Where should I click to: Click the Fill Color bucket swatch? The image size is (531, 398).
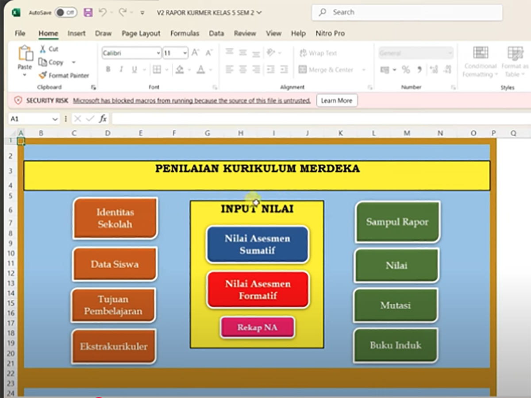pos(179,70)
